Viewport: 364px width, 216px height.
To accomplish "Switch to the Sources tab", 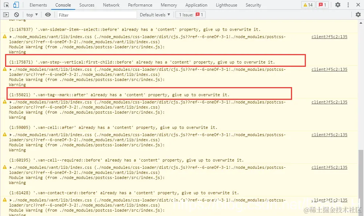I will 87,5.
